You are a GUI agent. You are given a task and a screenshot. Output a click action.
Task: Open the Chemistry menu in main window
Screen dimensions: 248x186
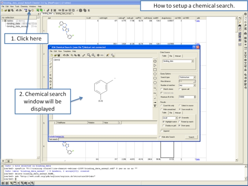[24, 6]
